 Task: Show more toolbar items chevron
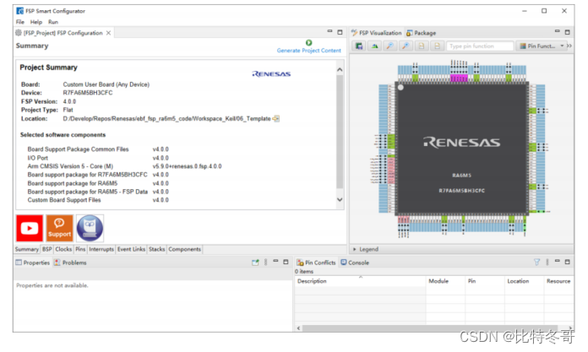click(x=569, y=46)
